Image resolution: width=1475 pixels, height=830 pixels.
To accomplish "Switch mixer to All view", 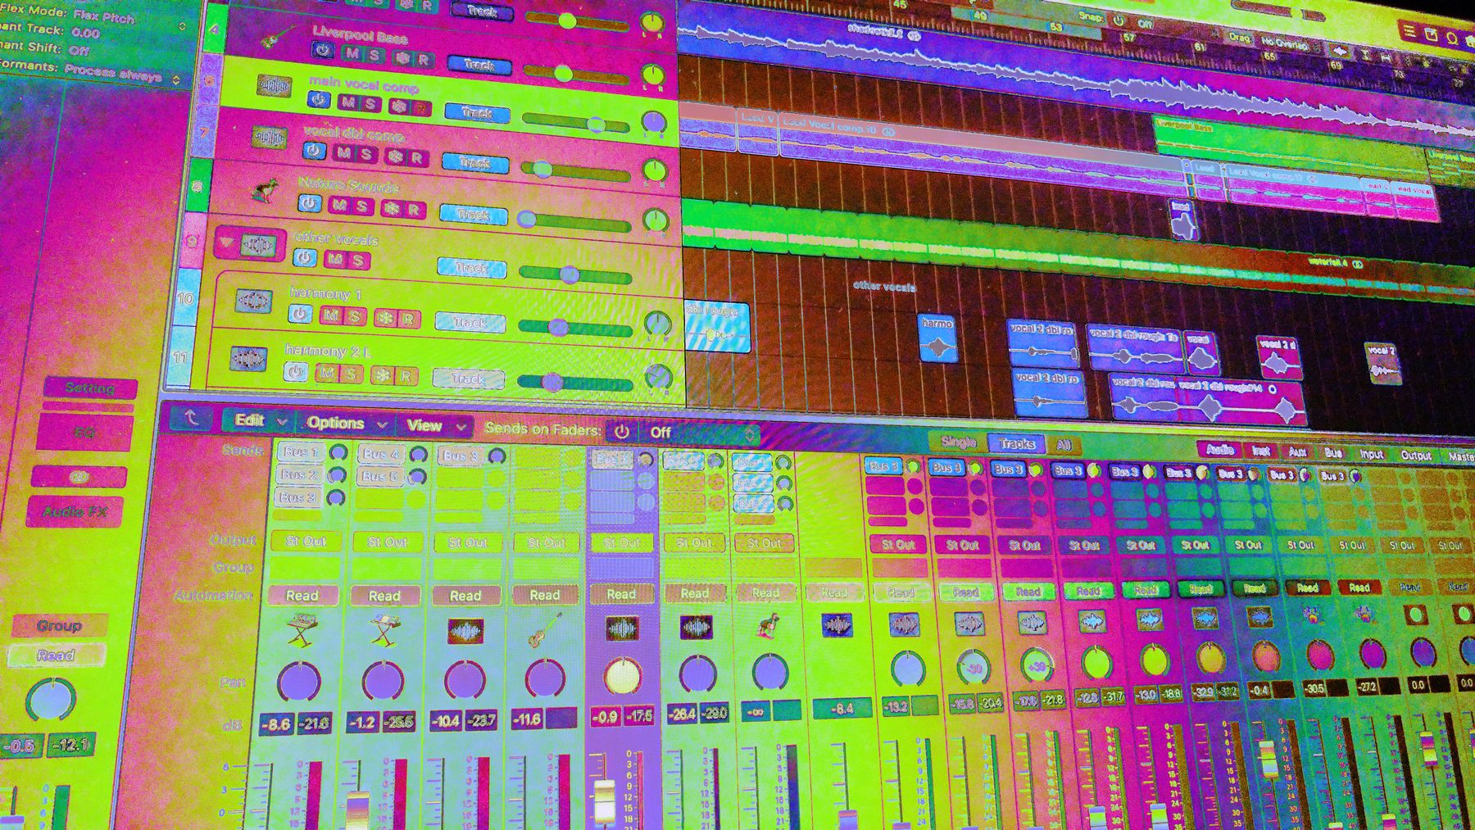I will 1064,446.
